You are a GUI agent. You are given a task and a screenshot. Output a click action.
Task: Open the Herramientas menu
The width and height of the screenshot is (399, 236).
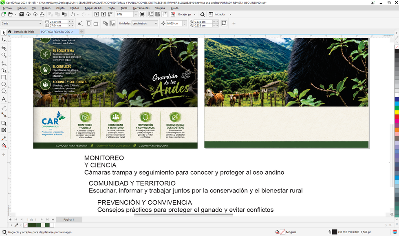141,8
